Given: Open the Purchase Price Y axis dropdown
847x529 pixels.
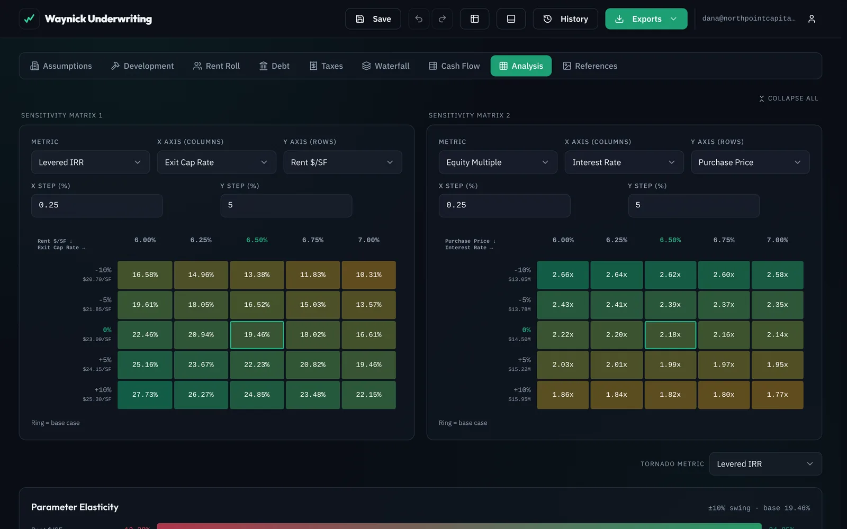Looking at the screenshot, I should coord(750,162).
